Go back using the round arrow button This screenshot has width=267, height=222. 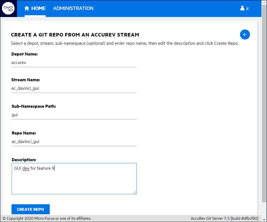click(245, 34)
